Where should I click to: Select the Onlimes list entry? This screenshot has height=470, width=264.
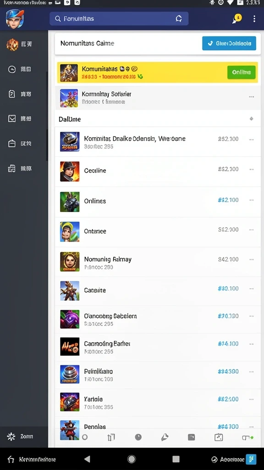(158, 202)
